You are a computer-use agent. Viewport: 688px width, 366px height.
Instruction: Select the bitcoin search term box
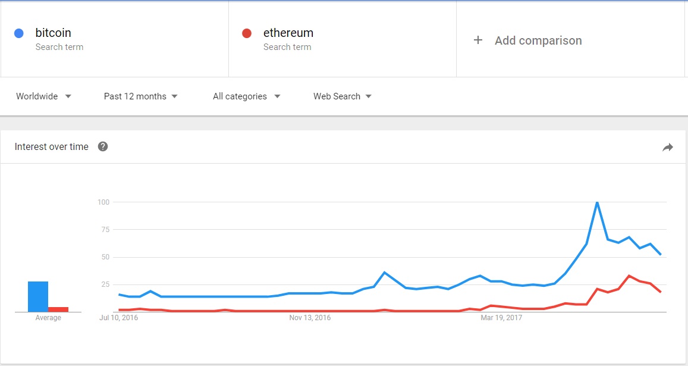click(114, 39)
